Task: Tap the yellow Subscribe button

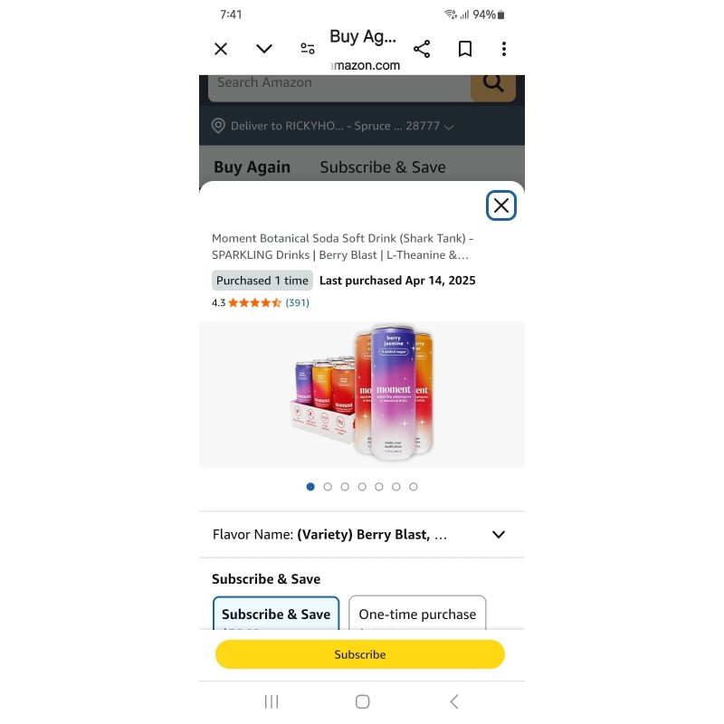Action: point(360,654)
